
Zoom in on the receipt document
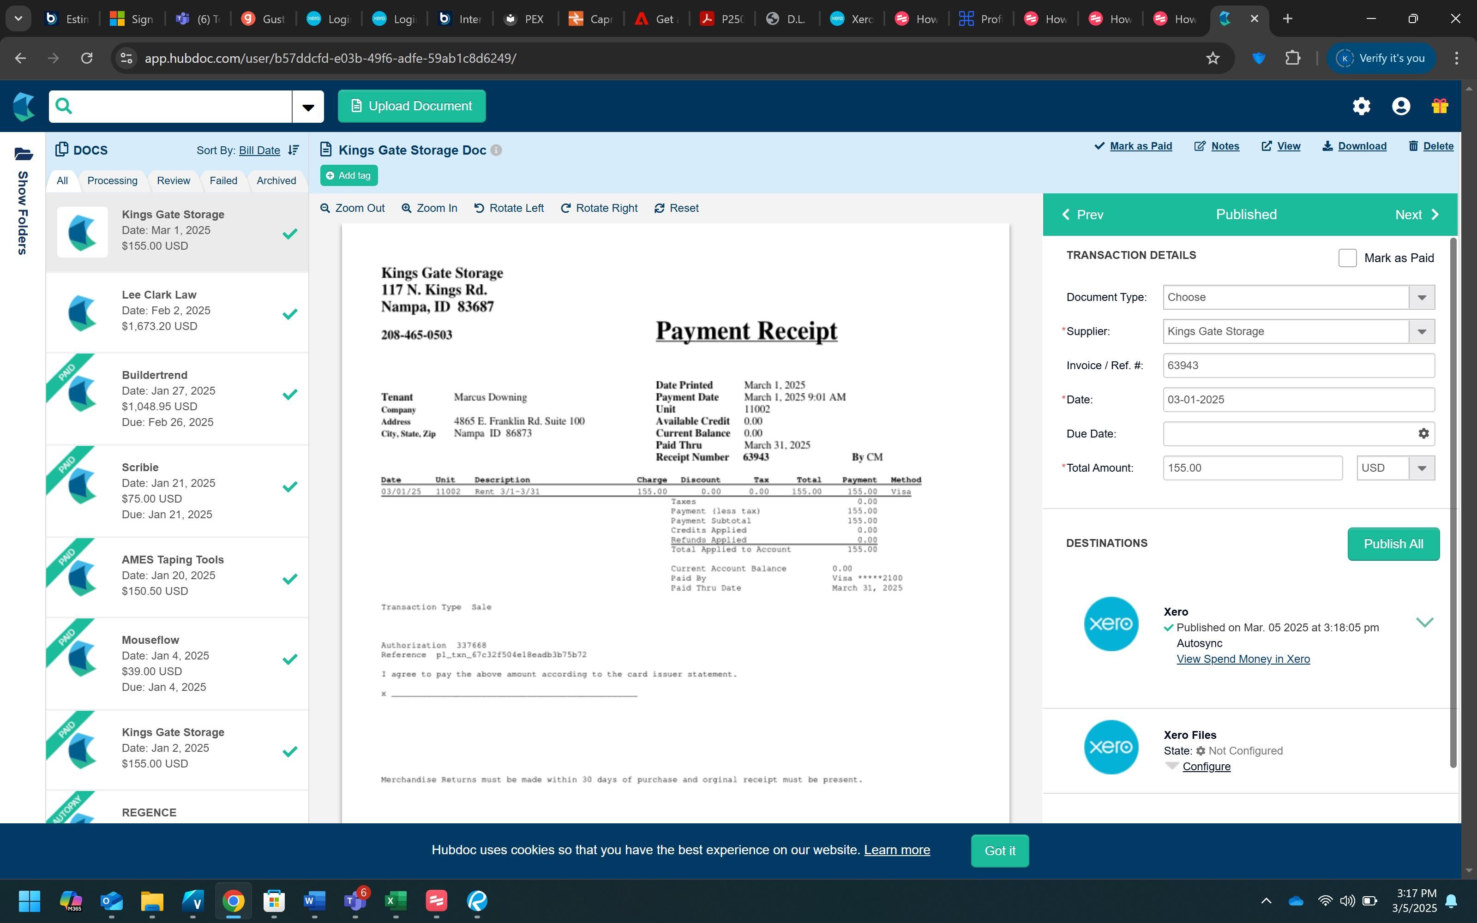pyautogui.click(x=429, y=208)
